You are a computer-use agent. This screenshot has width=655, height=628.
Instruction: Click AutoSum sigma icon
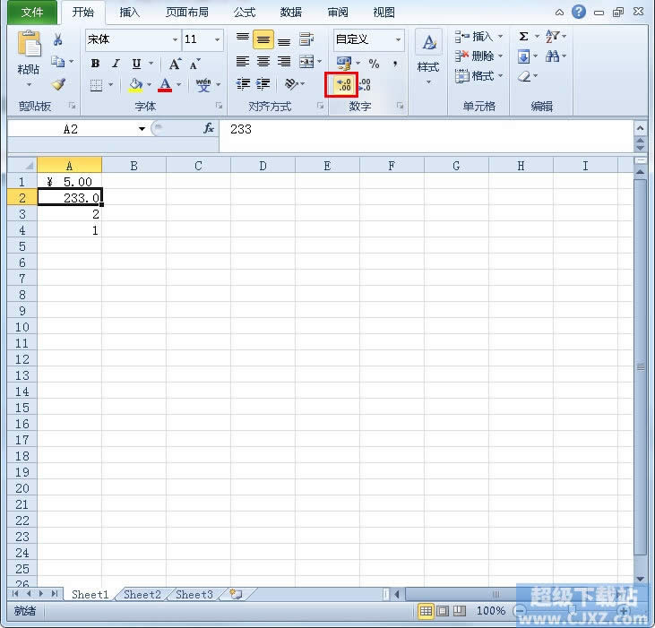point(523,37)
